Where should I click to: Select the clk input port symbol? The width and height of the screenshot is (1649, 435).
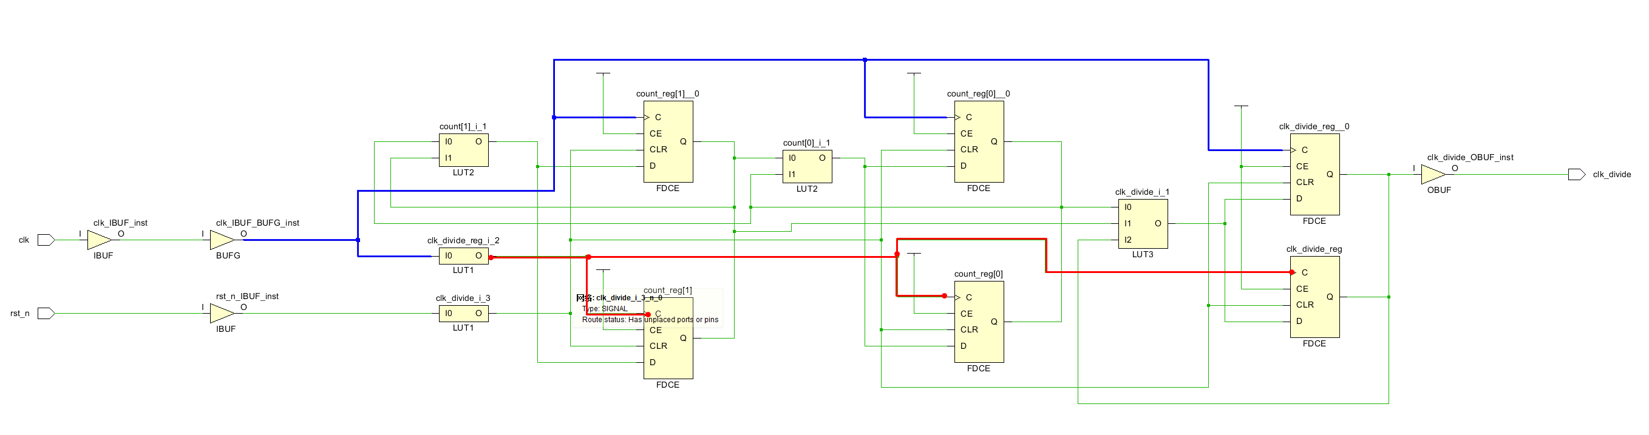[46, 240]
